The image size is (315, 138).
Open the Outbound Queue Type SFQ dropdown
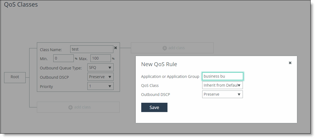click(x=100, y=67)
